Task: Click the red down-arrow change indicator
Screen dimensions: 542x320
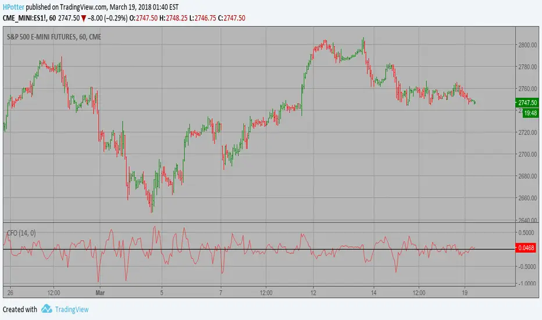Action: (84, 19)
